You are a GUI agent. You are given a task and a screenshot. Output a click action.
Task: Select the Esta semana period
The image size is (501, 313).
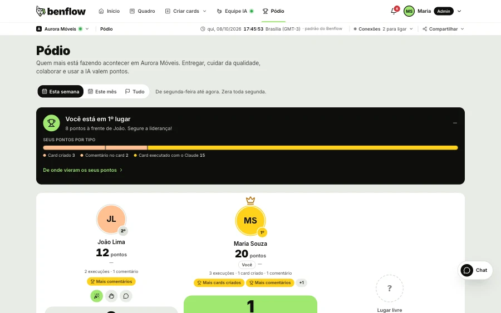click(x=60, y=92)
